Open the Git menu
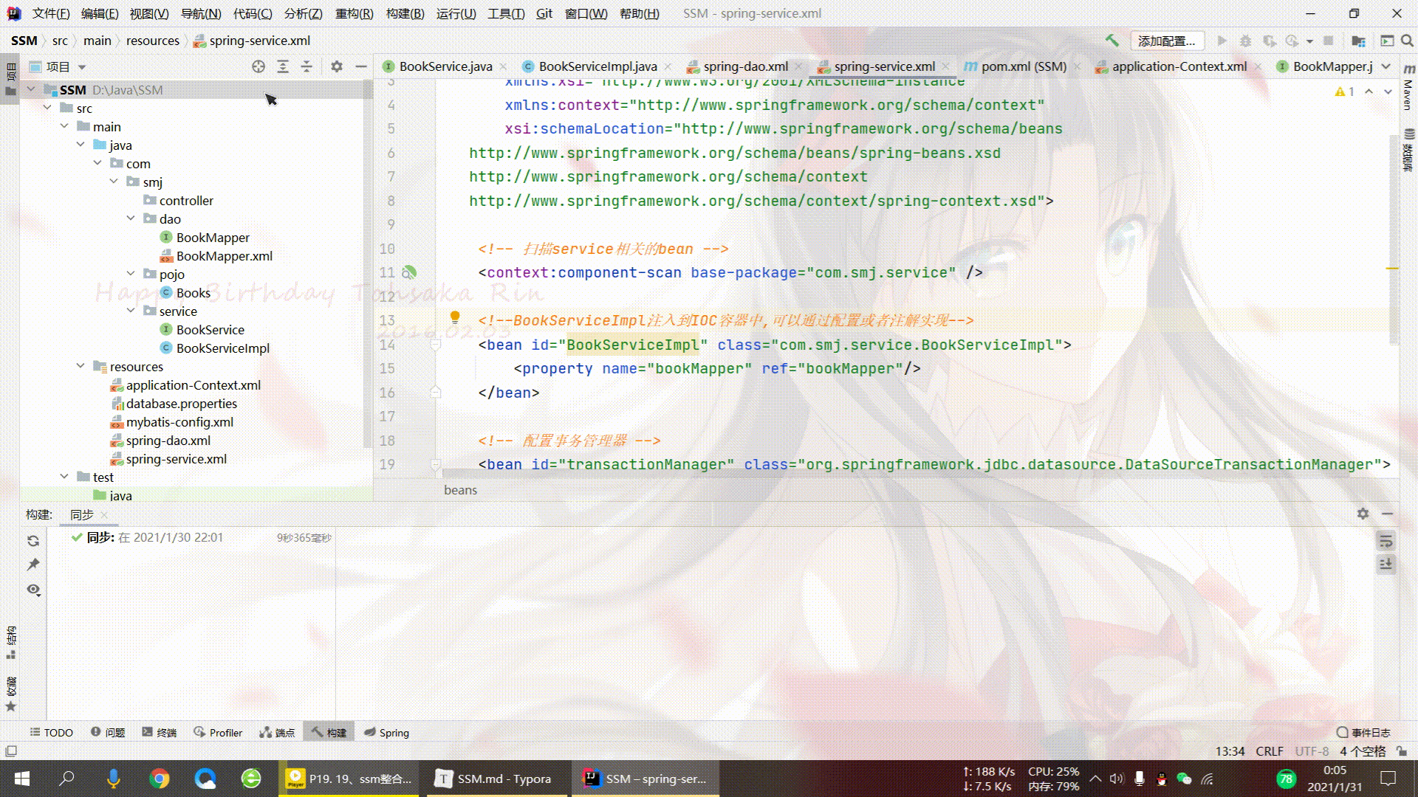 tap(544, 13)
